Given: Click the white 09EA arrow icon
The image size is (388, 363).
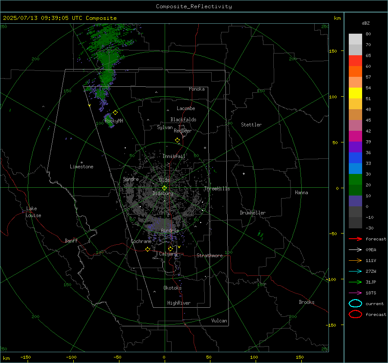Looking at the screenshot, I should click(x=355, y=250).
